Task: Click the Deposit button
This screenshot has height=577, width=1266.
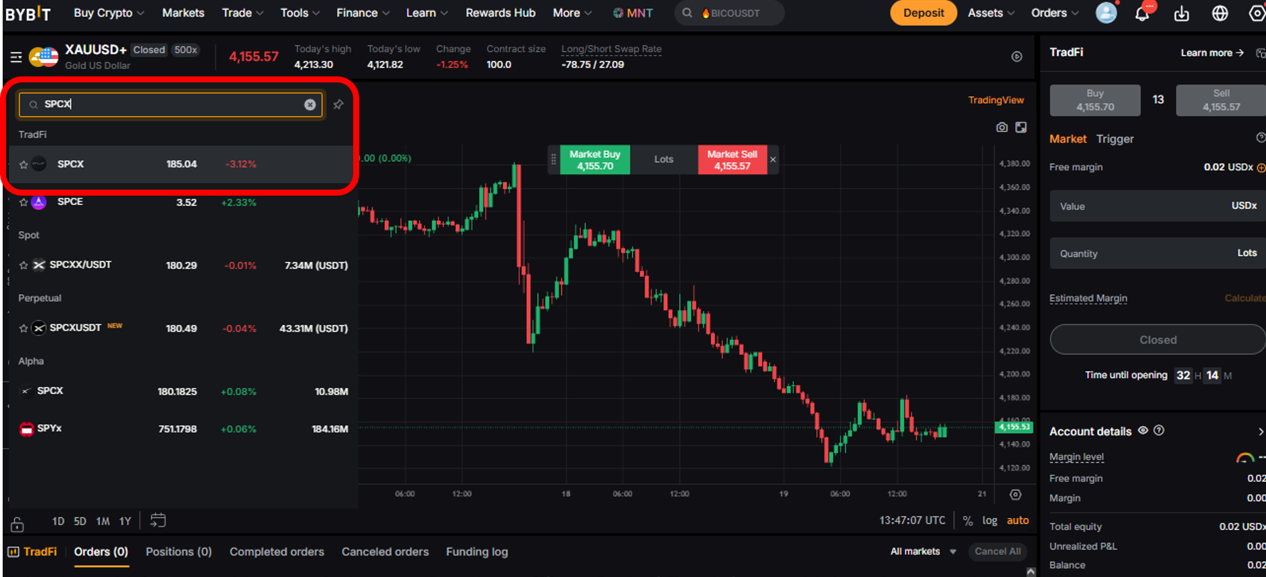Action: [924, 13]
